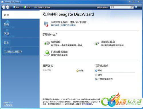Open the navigation history dropdown arrow
Screen dimensions: 143x109
coord(10,7)
